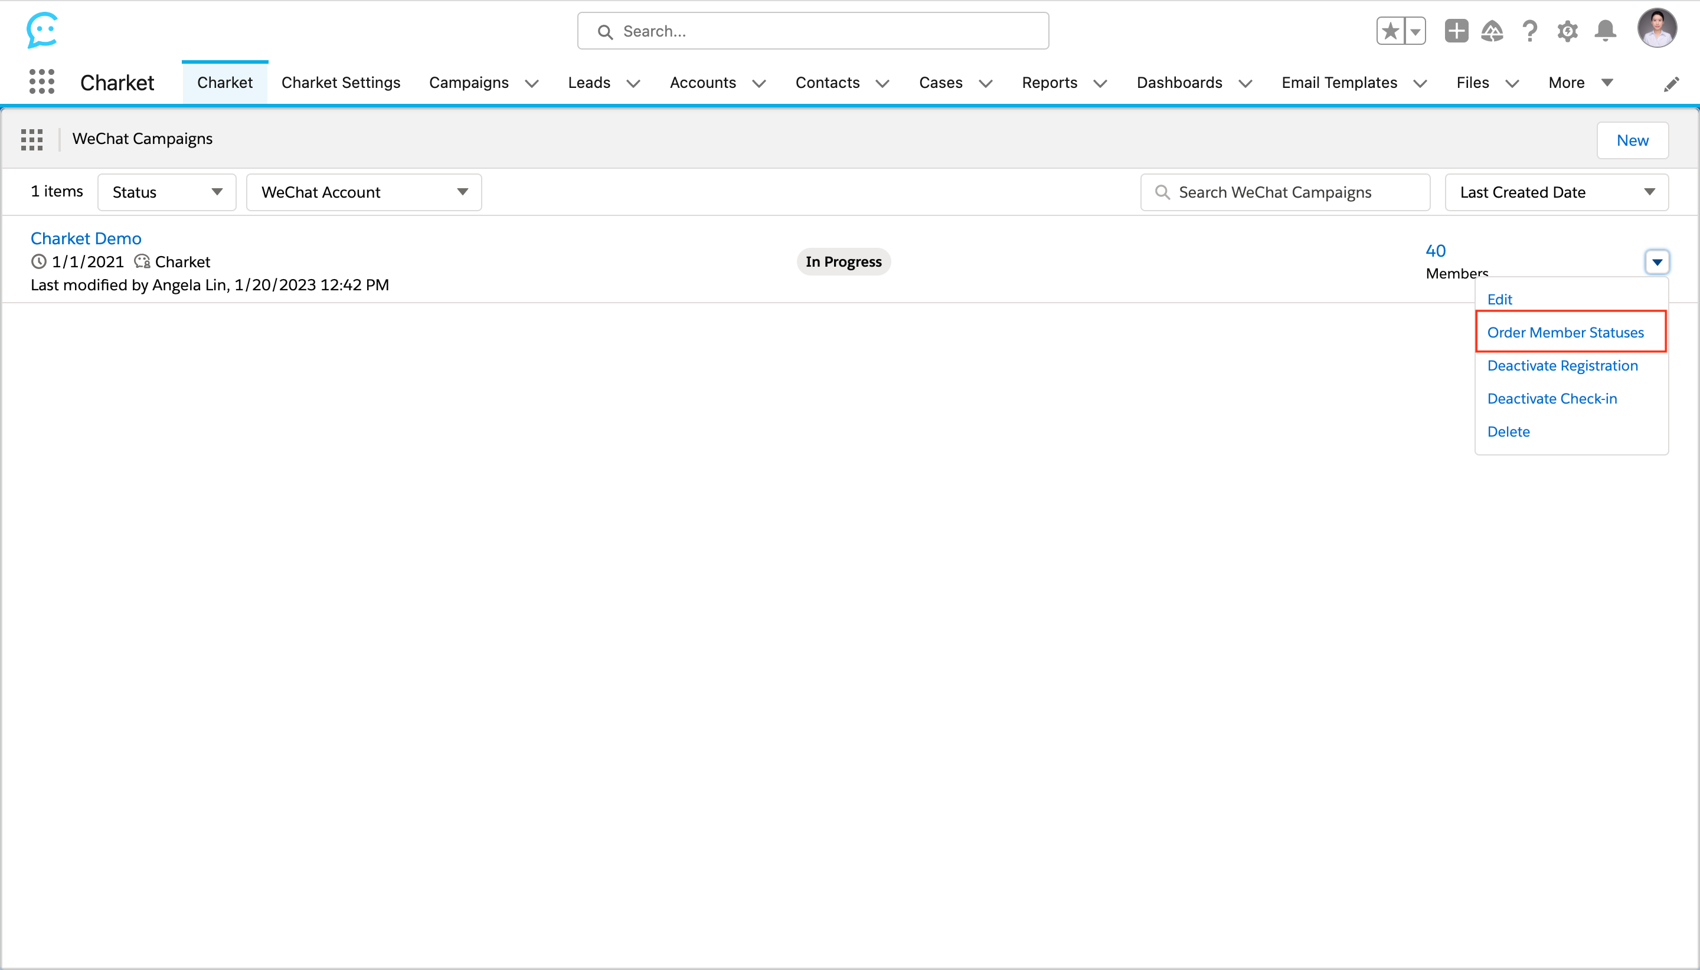
Task: Switch to the Charket Settings tab
Action: pos(341,83)
